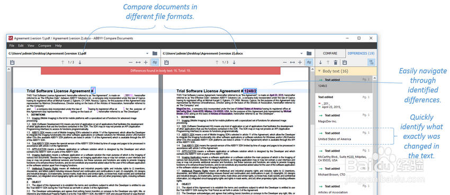Select the 'Text added 1248/2' difference
The height and width of the screenshot is (195, 450).
(344, 84)
